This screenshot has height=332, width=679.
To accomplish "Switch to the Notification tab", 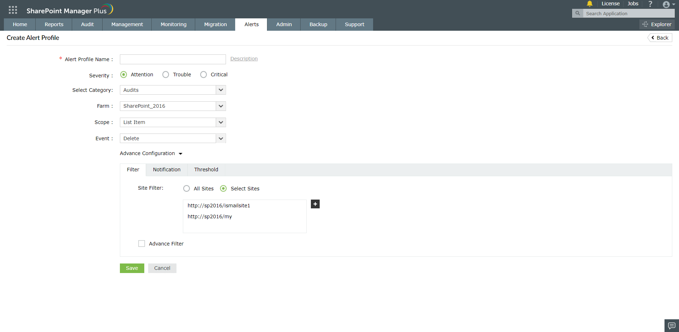I will point(167,170).
